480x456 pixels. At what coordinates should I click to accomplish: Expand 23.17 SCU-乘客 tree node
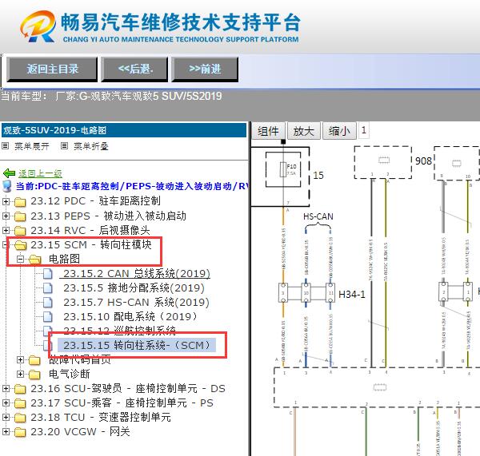pos(6,402)
